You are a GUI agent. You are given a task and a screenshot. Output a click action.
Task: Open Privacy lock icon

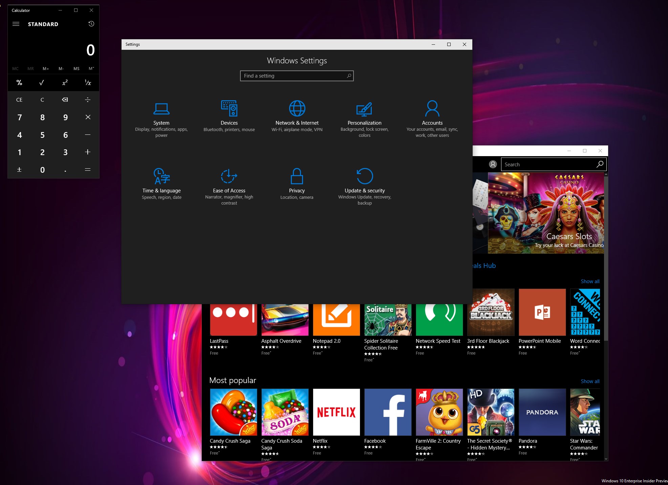pos(297,176)
